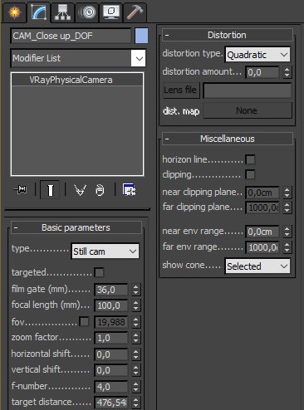Open the show cone Selected dropdown
Image resolution: width=304 pixels, height=410 pixels.
tap(257, 266)
